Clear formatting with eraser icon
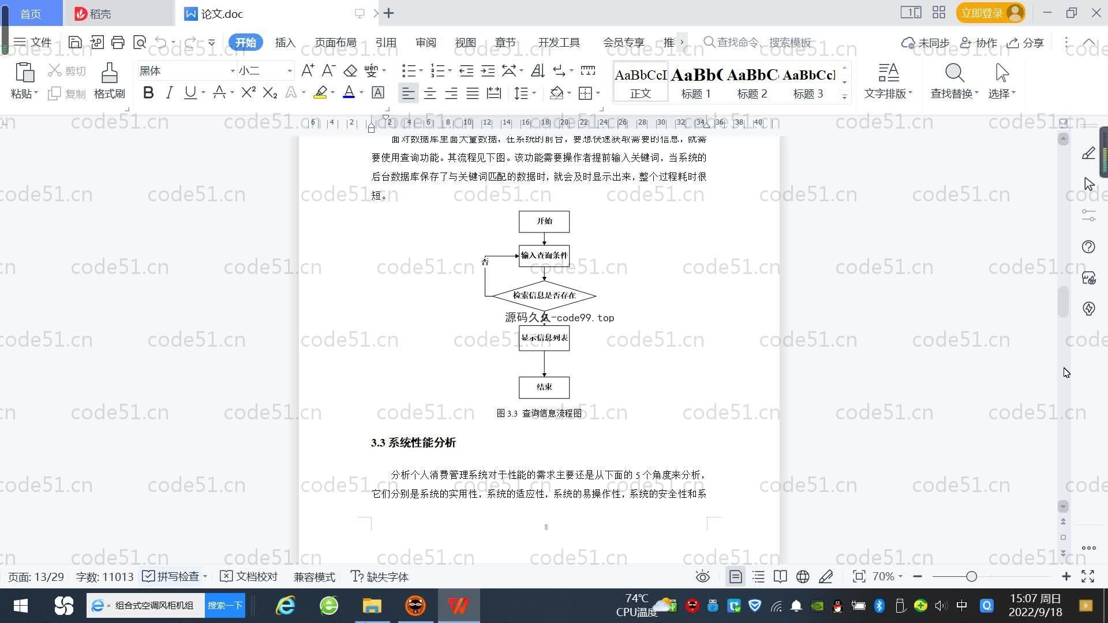This screenshot has width=1108, height=623. click(350, 70)
